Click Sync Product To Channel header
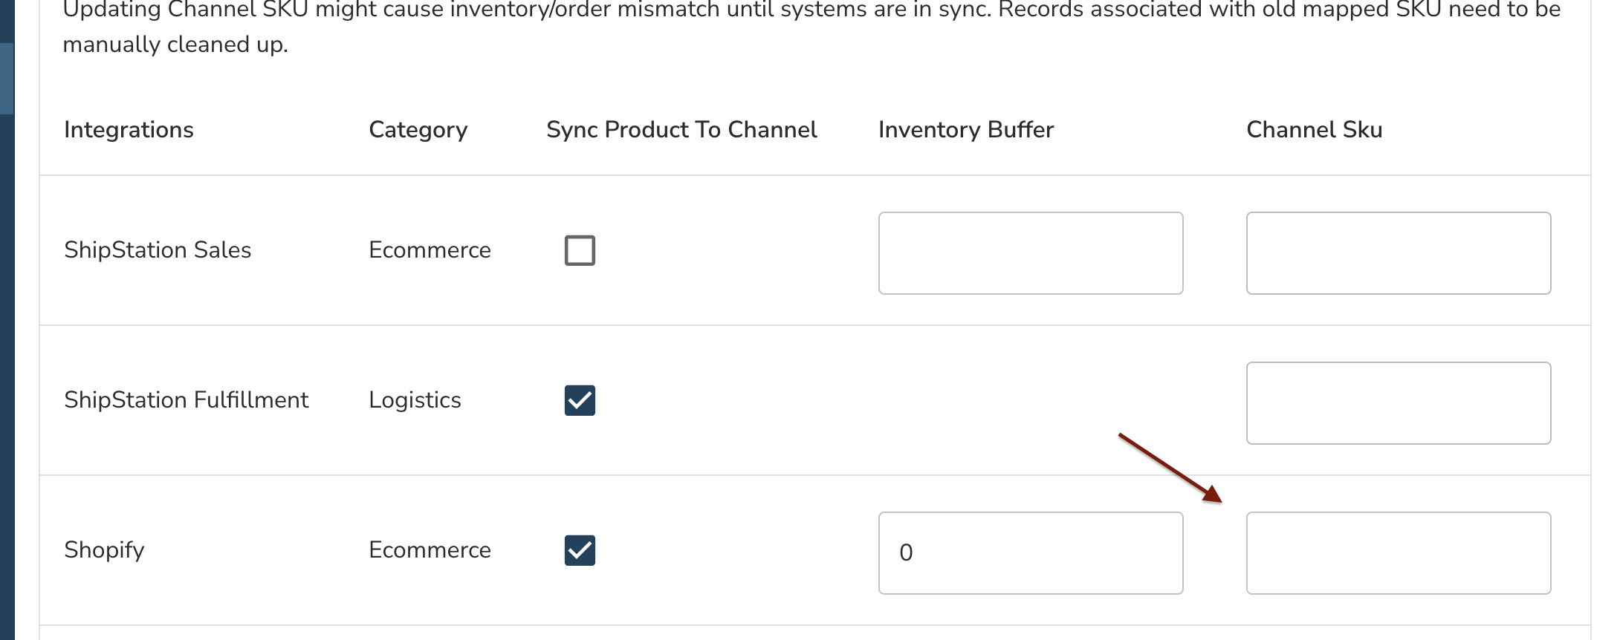The height and width of the screenshot is (640, 1620). coord(681,130)
